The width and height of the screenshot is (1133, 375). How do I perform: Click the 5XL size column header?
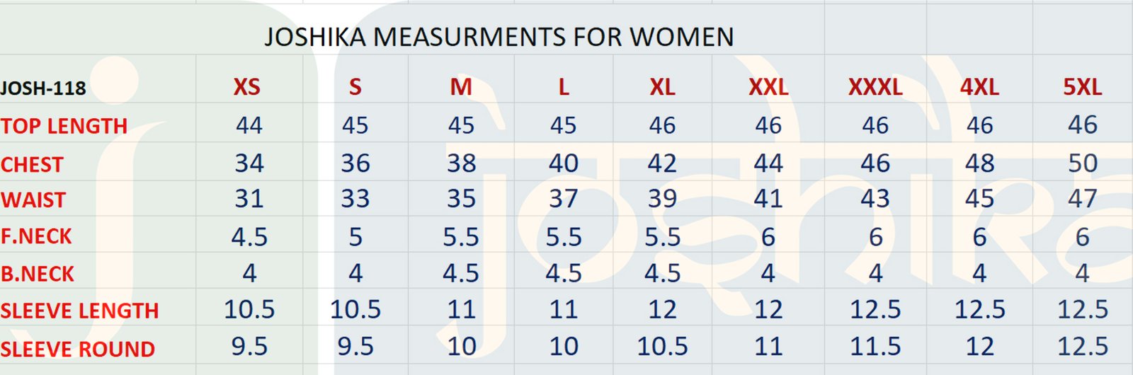(1082, 88)
